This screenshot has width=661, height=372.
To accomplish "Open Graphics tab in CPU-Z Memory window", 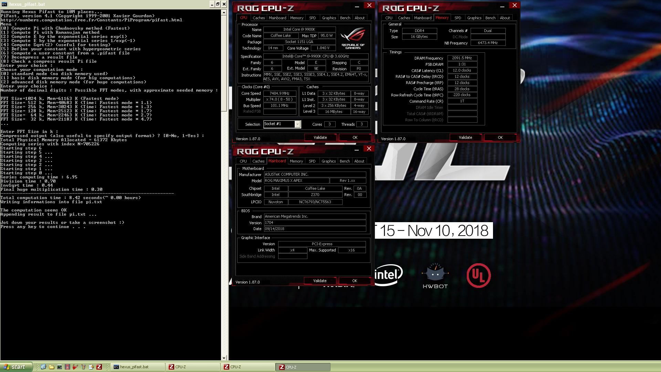I will pos(474,18).
